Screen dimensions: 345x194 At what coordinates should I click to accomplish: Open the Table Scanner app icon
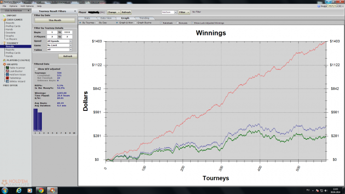7,68
